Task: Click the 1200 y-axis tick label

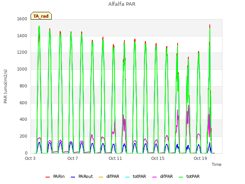Action: click(x=22, y=53)
